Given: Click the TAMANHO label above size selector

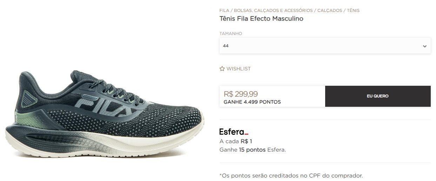Looking at the screenshot, I should pyautogui.click(x=231, y=34).
